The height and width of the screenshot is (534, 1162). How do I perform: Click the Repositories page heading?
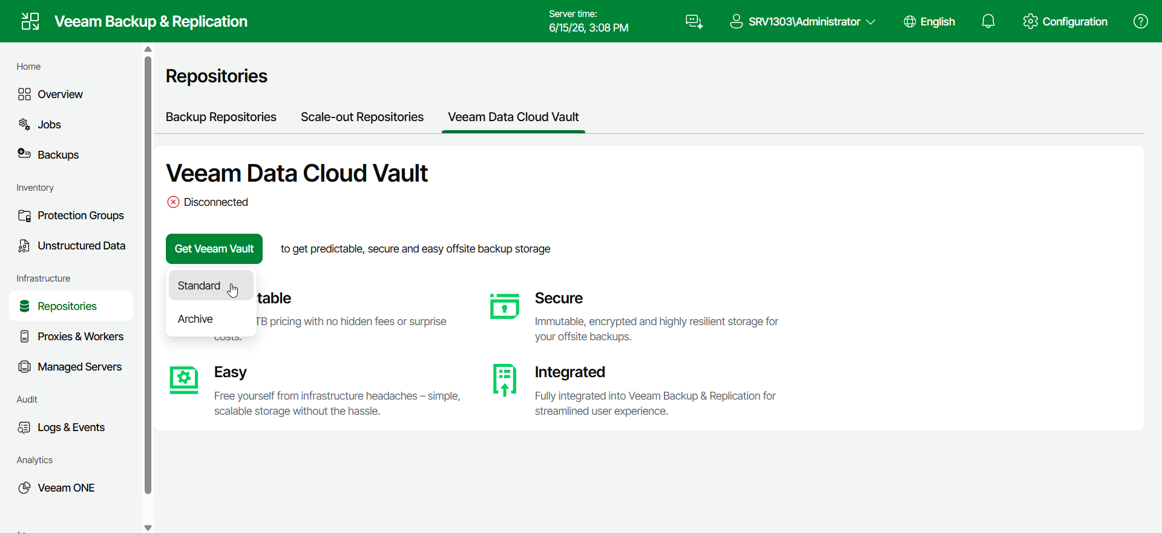tap(217, 76)
